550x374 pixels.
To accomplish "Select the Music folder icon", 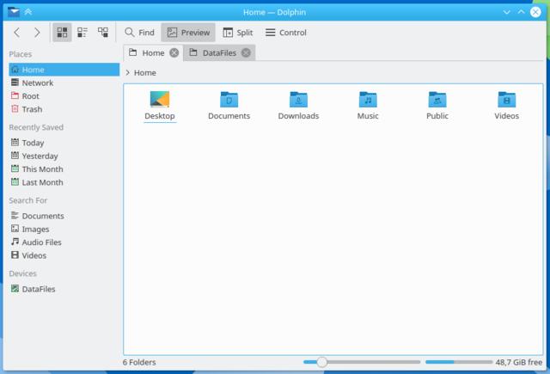I will (x=368, y=100).
